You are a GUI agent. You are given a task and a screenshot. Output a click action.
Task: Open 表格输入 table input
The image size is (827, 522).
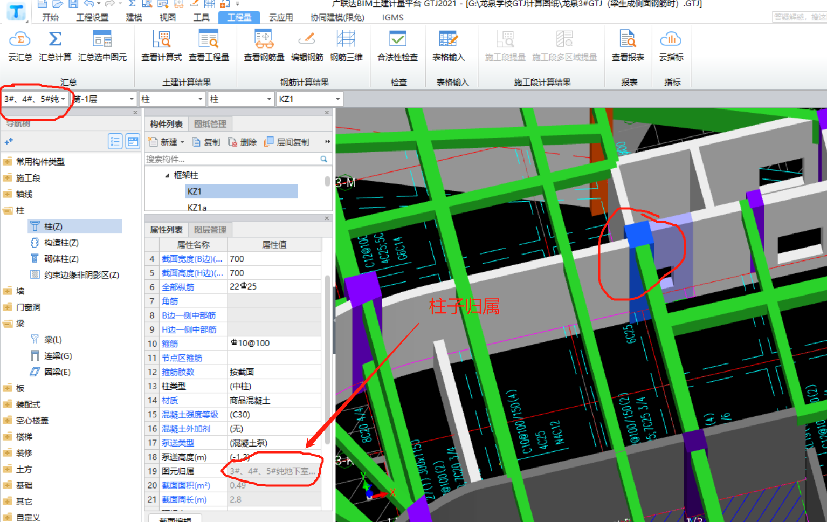pyautogui.click(x=448, y=46)
